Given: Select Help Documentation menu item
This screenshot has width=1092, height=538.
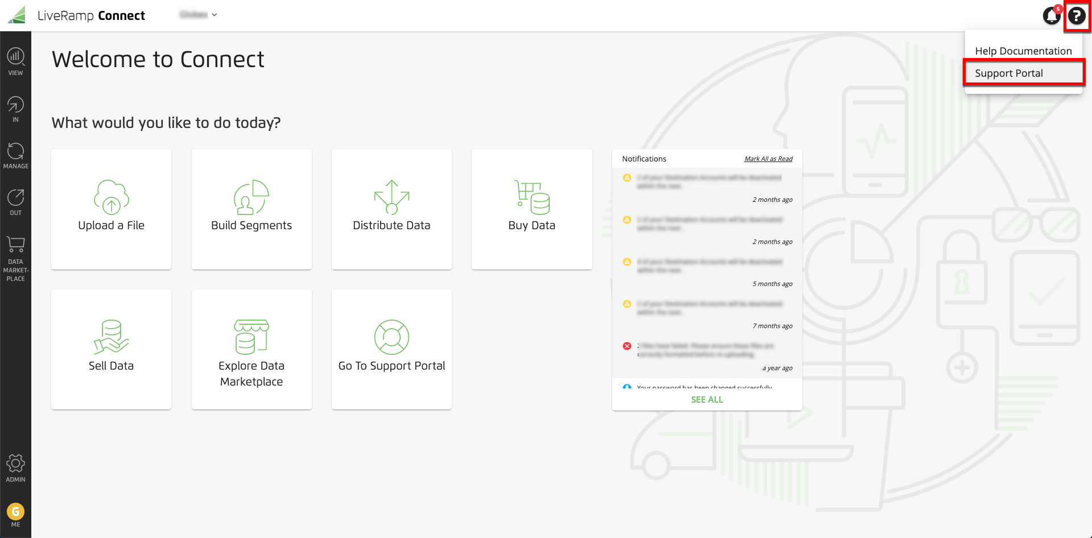Looking at the screenshot, I should click(x=1023, y=51).
